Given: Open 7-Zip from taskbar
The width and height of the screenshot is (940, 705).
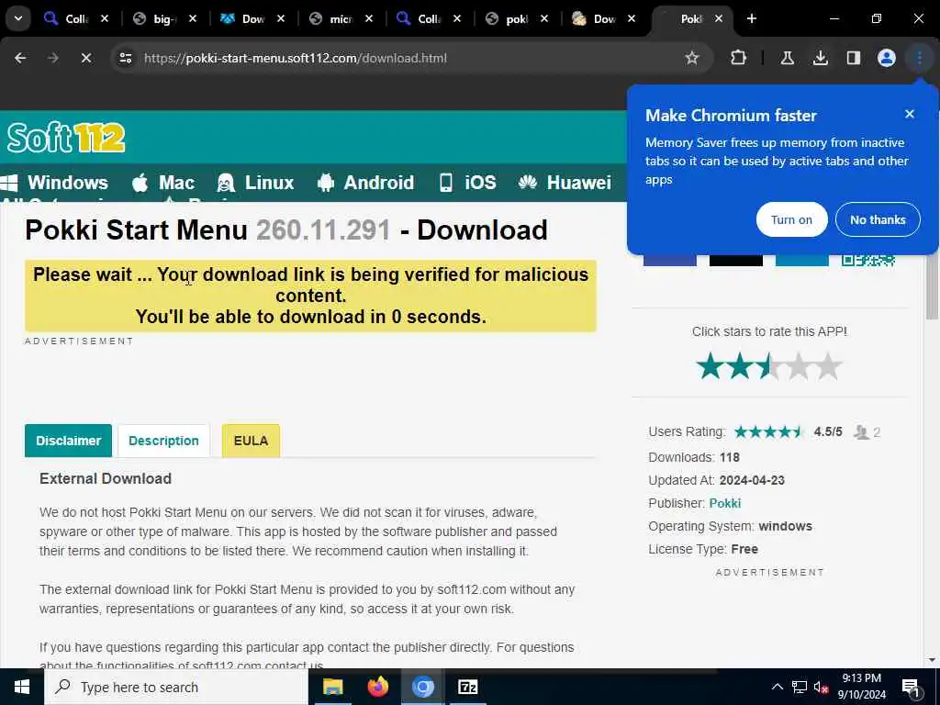Looking at the screenshot, I should click(x=467, y=687).
